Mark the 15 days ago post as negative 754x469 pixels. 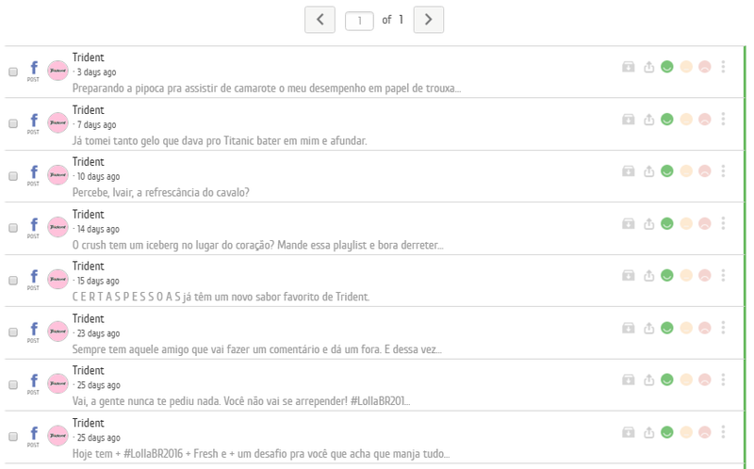(704, 275)
